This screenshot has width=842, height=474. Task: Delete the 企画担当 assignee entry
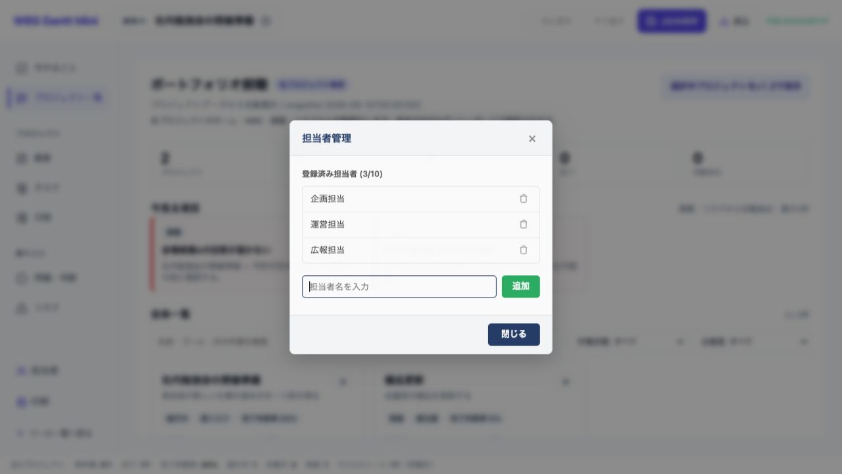[524, 199]
